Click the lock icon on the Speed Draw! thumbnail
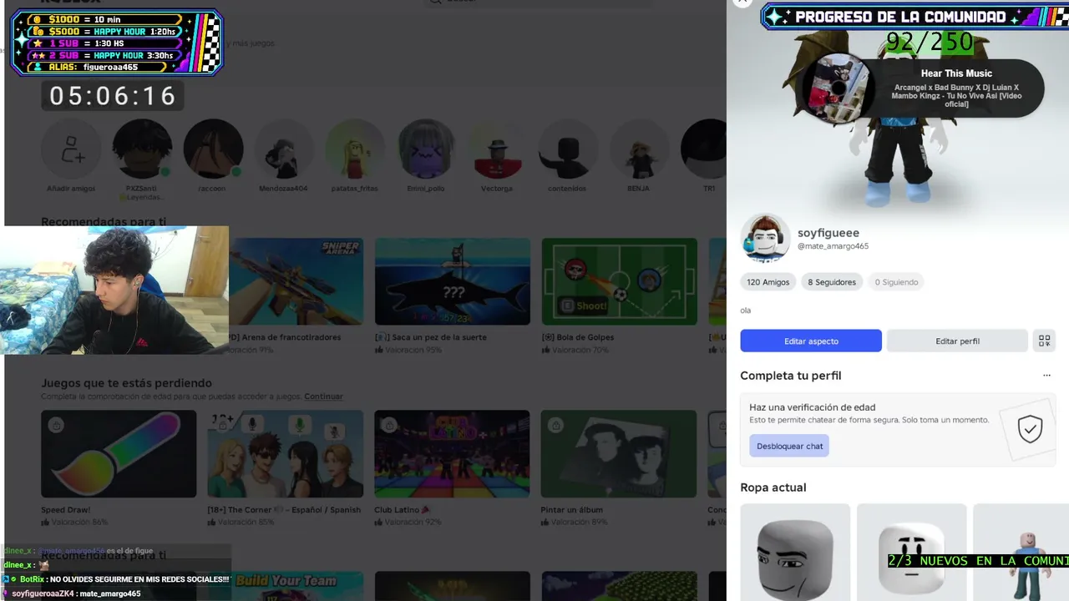The height and width of the screenshot is (601, 1069). pyautogui.click(x=55, y=425)
